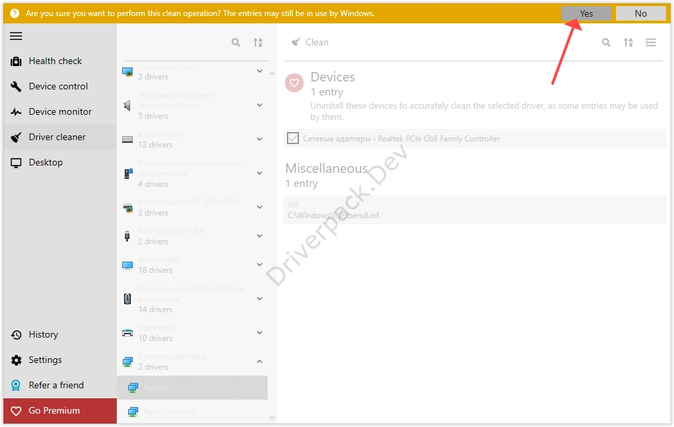Expand the USB controllers 2 drivers category
Image resolution: width=674 pixels, height=427 pixels.
(260, 236)
